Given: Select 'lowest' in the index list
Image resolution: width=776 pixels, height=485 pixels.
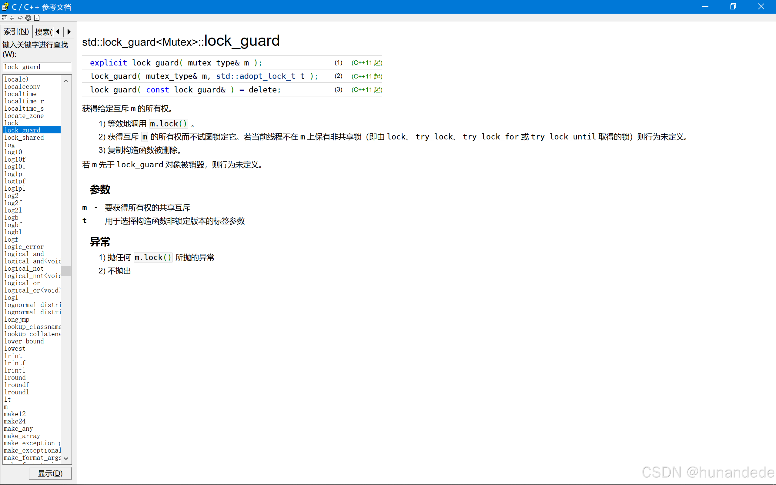Looking at the screenshot, I should (x=15, y=349).
